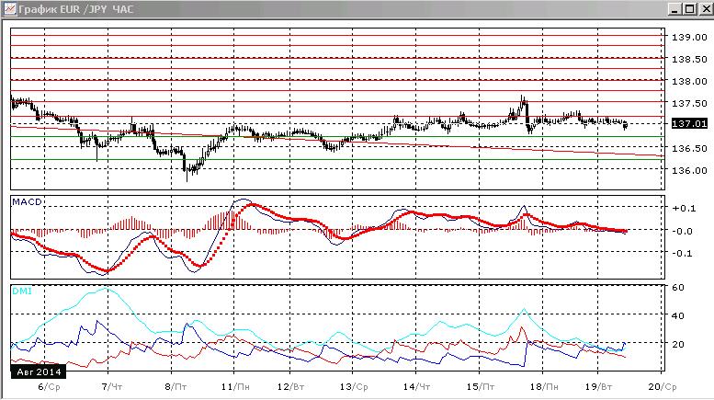This screenshot has width=714, height=400.
Task: Click the 138.00 price axis label
Action: coord(689,81)
